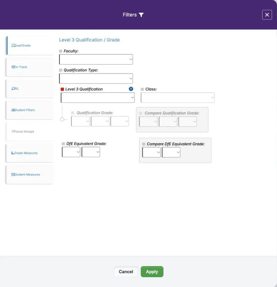This screenshot has width=277, height=287.
Task: Open the third Qualification Grade dropdown
Action: [120, 121]
